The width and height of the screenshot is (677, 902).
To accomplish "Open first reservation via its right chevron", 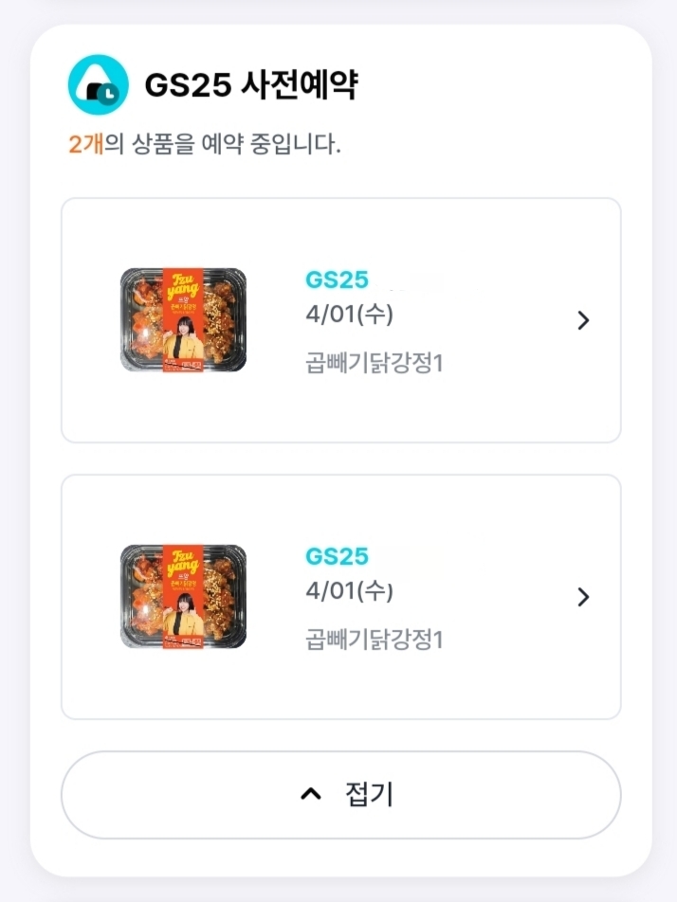I will pyautogui.click(x=583, y=320).
